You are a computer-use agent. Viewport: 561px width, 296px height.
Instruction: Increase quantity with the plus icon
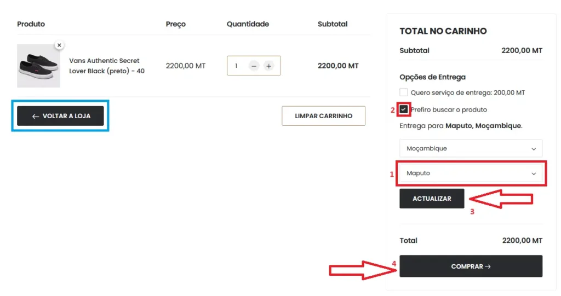[x=268, y=66]
